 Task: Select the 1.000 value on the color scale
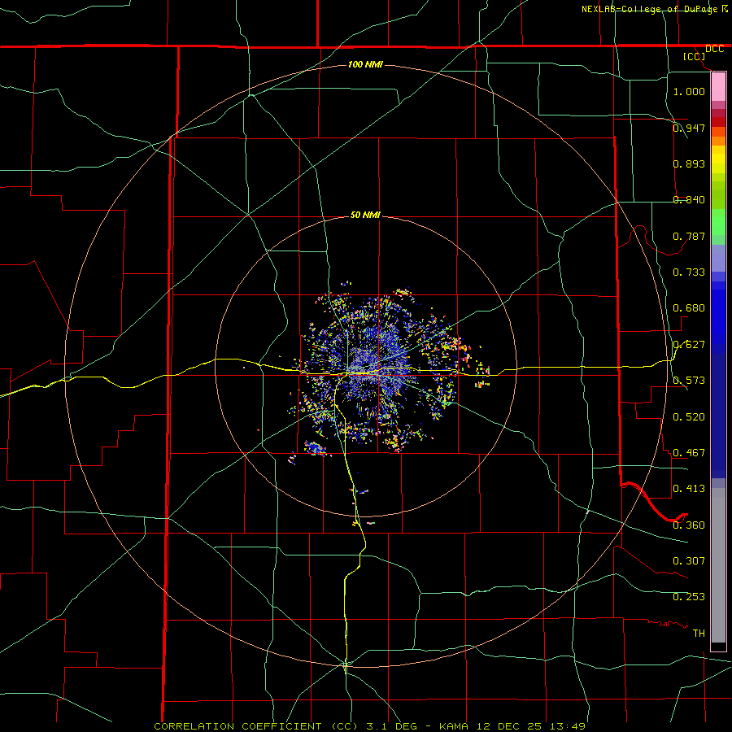pos(689,91)
